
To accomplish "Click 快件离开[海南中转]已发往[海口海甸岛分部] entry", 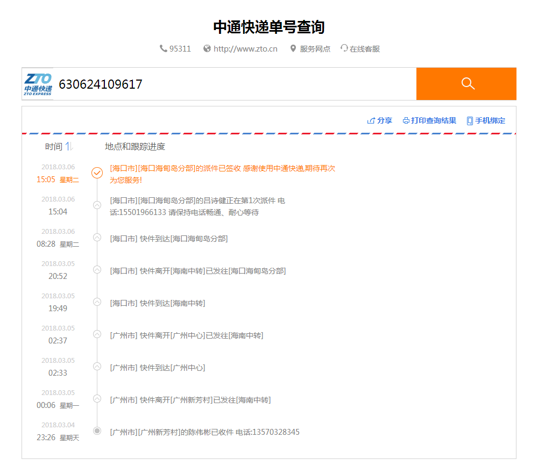I will click(x=197, y=271).
